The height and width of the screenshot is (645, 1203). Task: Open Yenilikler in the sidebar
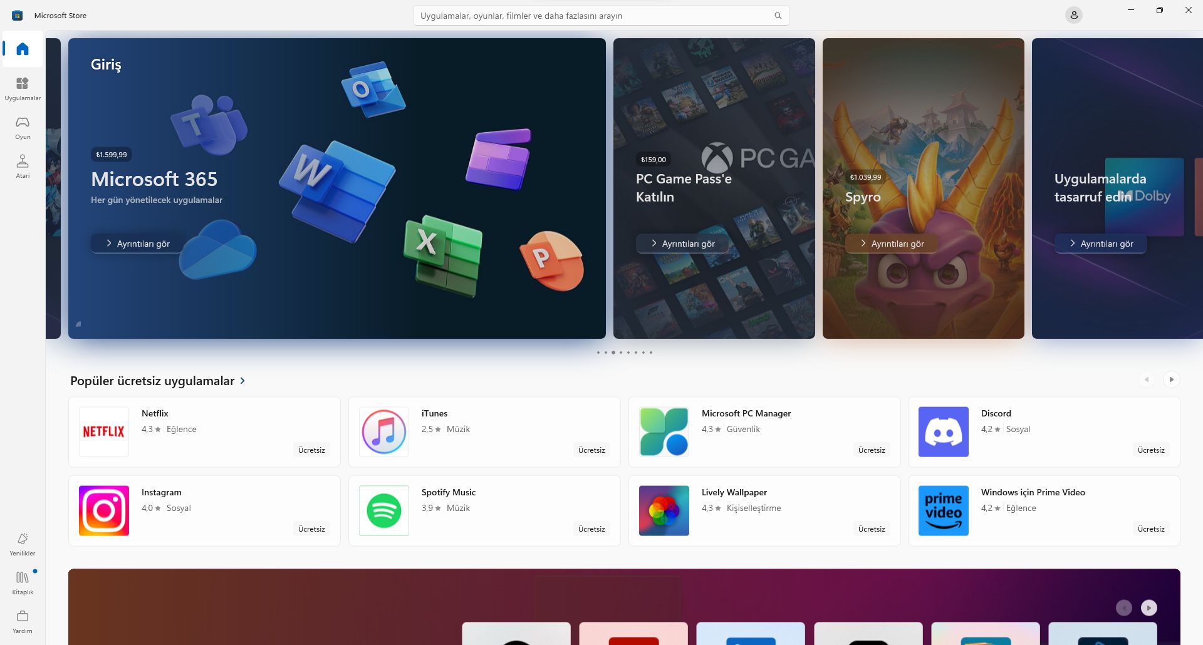23,544
